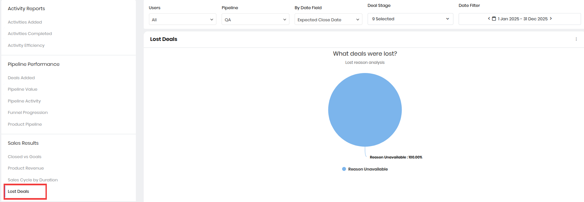Go to previous date range arrow
584x202 pixels.
(489, 19)
